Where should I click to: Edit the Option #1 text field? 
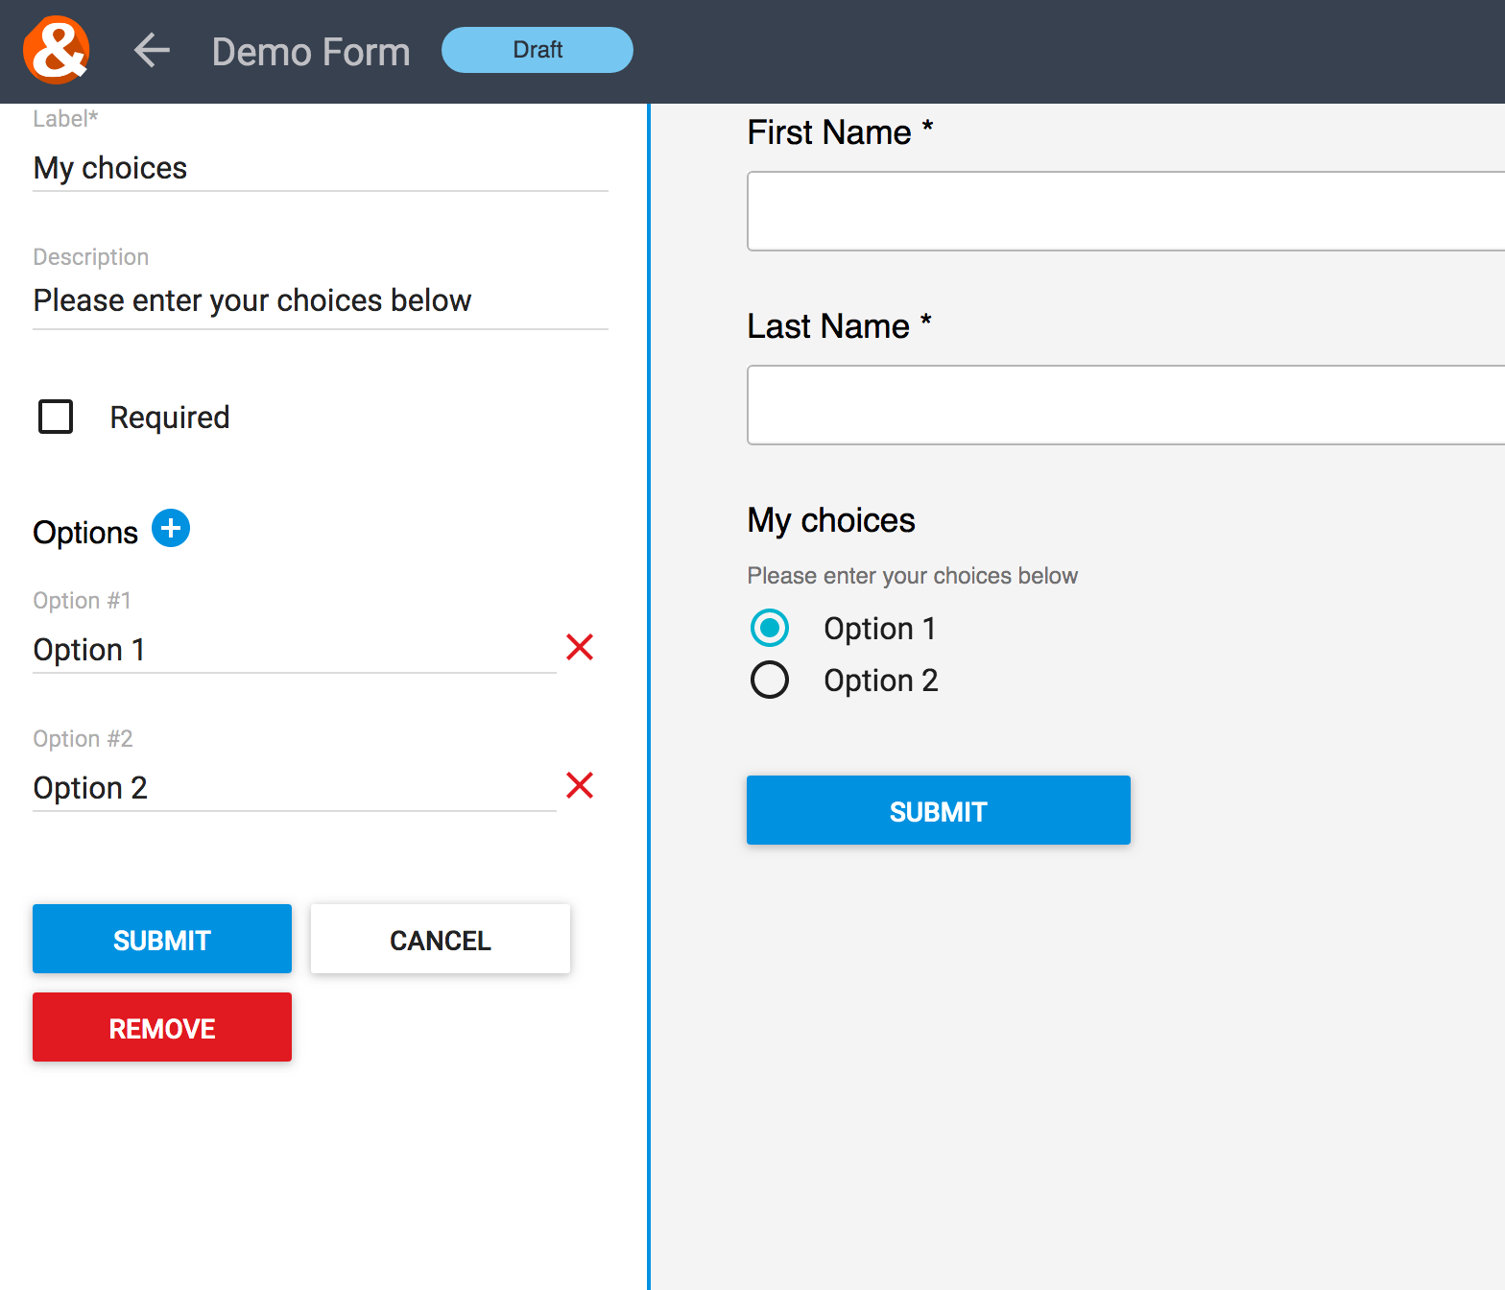295,651
